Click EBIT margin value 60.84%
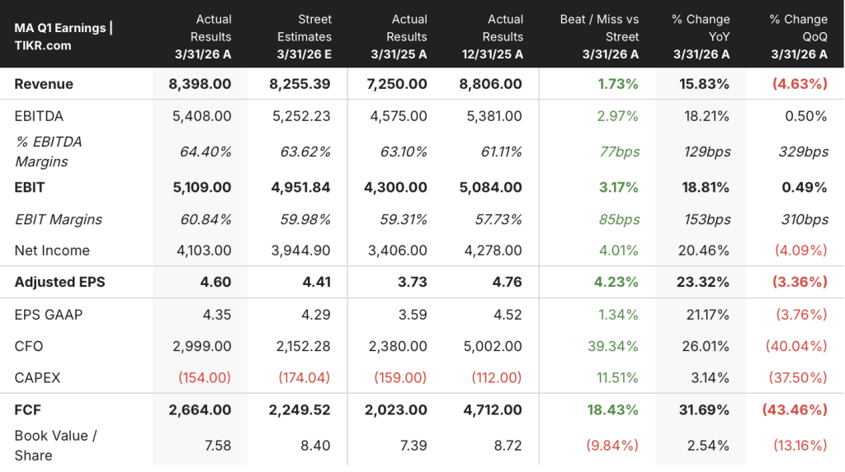The width and height of the screenshot is (845, 472). click(x=205, y=220)
